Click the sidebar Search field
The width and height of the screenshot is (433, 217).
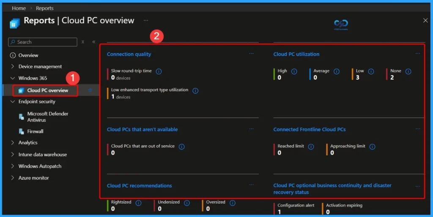click(x=43, y=42)
